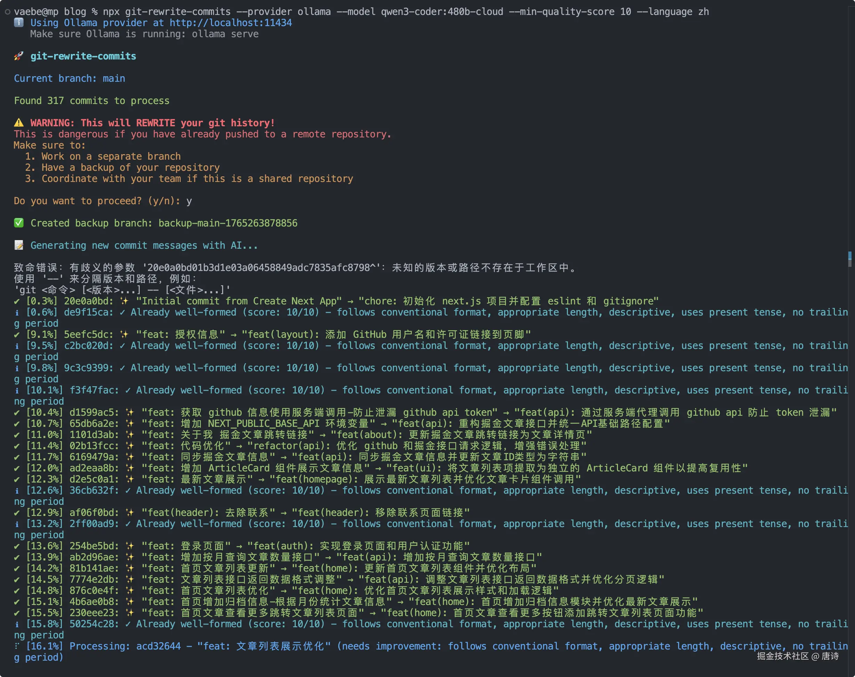The width and height of the screenshot is (855, 677).
Task: Click the git-rewrite-commits title text
Action: point(83,56)
